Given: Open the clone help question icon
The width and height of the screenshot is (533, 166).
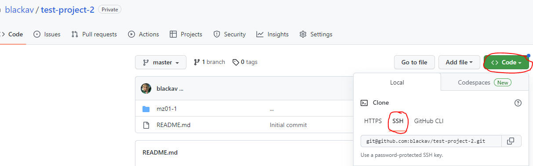Looking at the screenshot, I should tap(518, 103).
